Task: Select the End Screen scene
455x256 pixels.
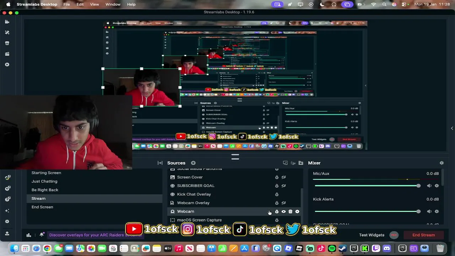Action: [x=42, y=207]
